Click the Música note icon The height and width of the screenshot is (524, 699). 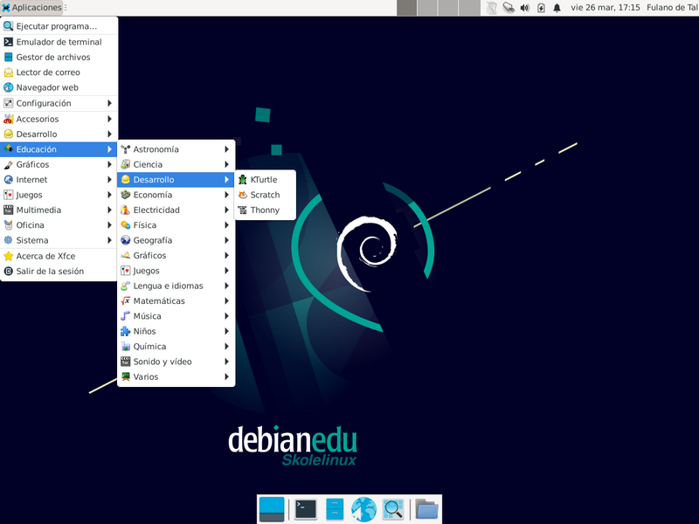point(126,316)
